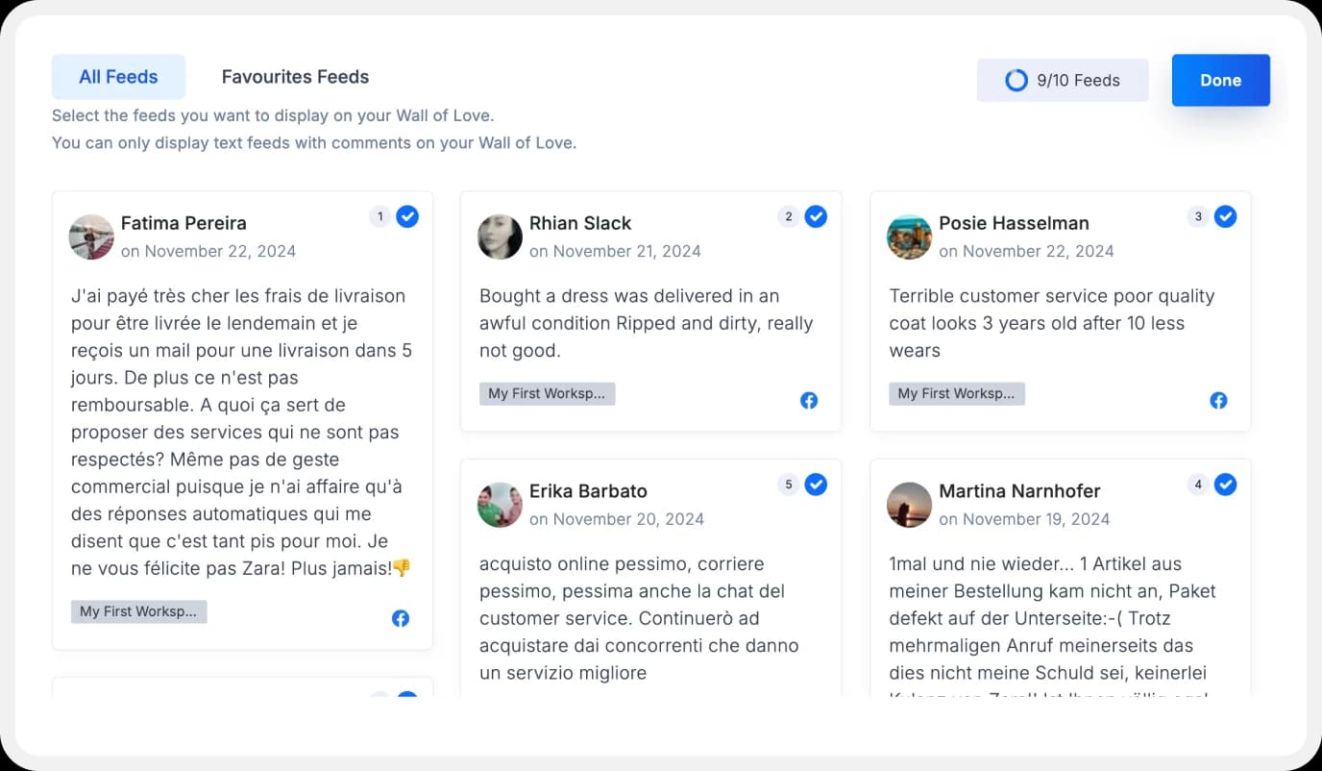The width and height of the screenshot is (1322, 771).
Task: Click the 9/10 Feeds progress indicator
Action: [x=1063, y=81]
